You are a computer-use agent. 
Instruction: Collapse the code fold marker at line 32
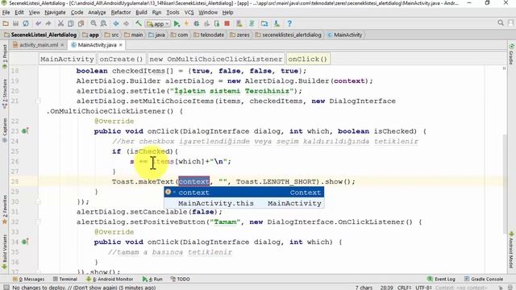click(38, 222)
